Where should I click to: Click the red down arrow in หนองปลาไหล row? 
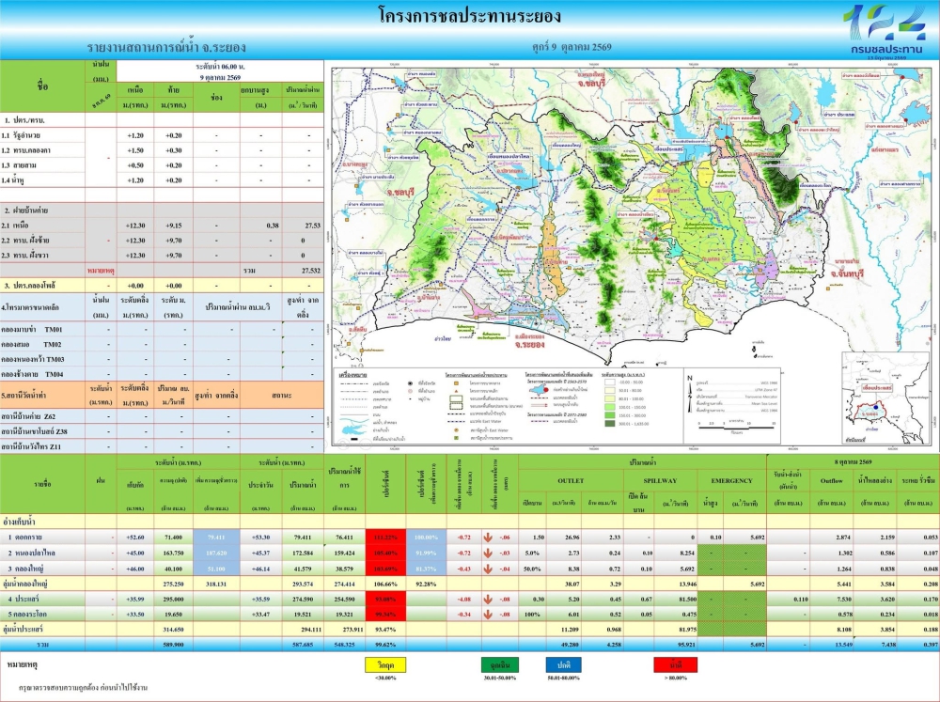488,553
